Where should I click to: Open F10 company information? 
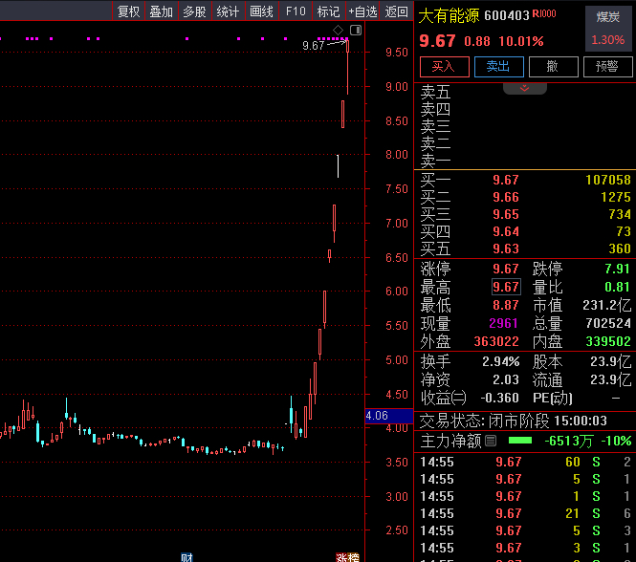tap(296, 11)
